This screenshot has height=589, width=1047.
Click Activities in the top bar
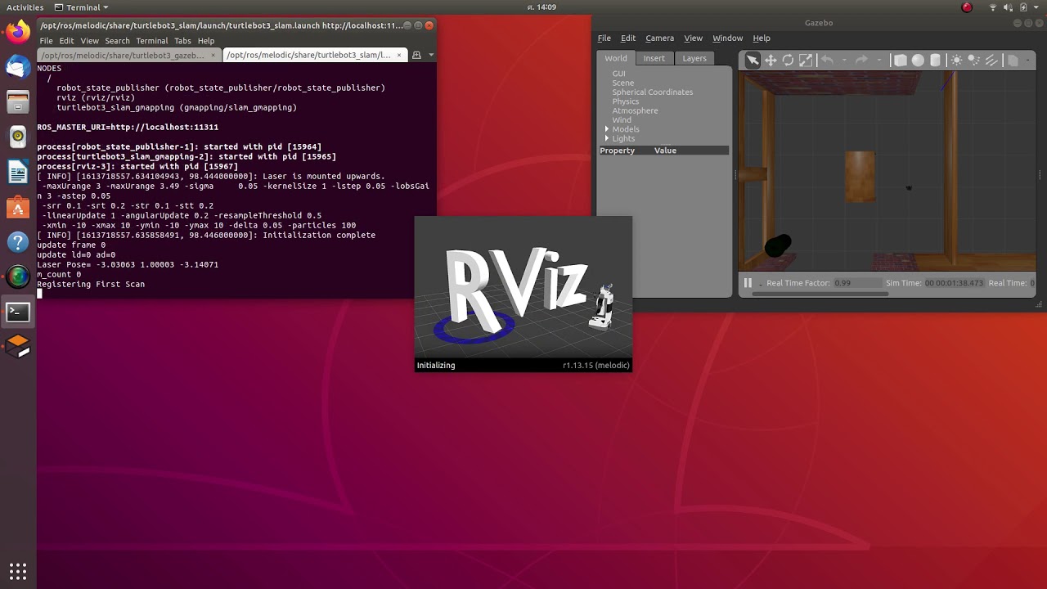pyautogui.click(x=25, y=7)
